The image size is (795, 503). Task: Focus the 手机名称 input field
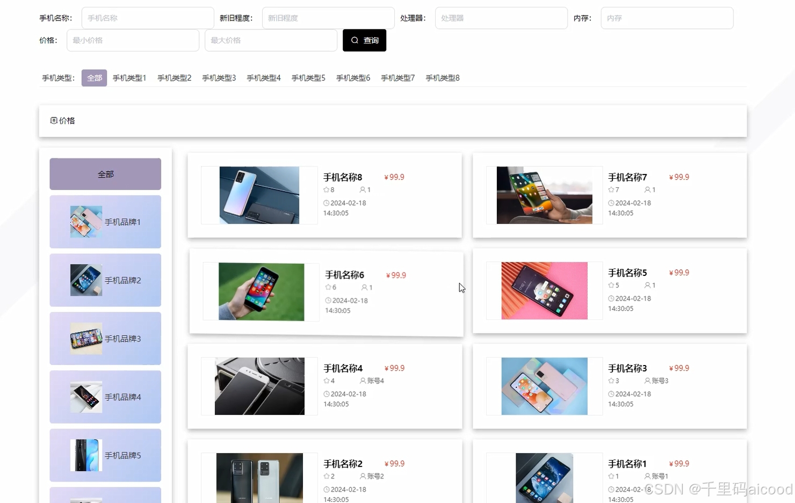click(148, 18)
